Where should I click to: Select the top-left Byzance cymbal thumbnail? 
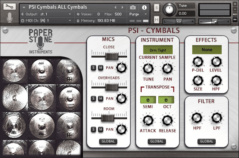[x=14, y=71]
